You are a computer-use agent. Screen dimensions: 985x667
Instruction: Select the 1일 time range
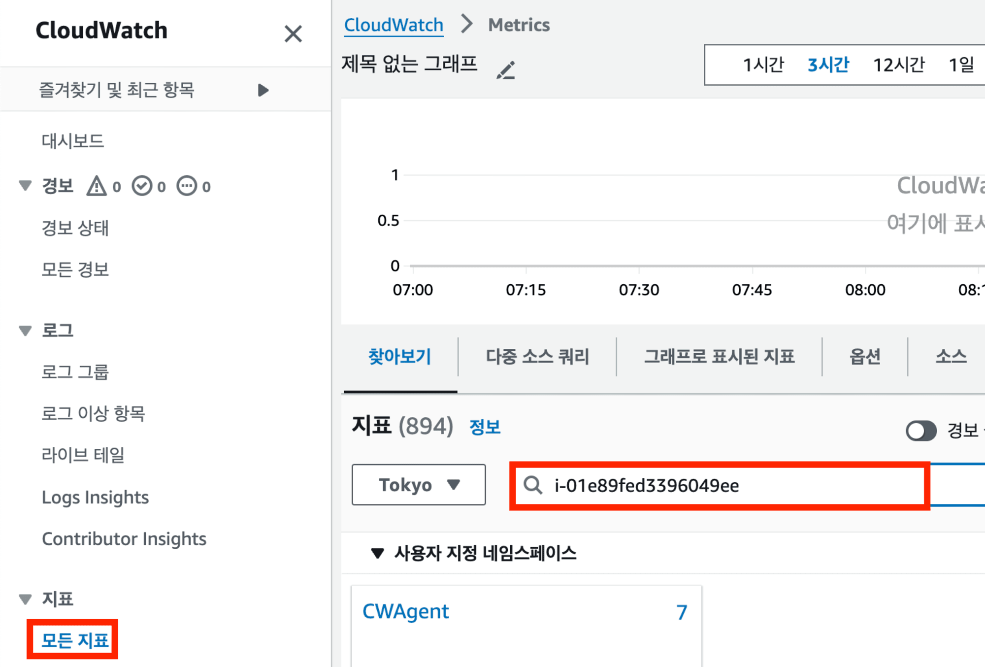[x=961, y=65]
